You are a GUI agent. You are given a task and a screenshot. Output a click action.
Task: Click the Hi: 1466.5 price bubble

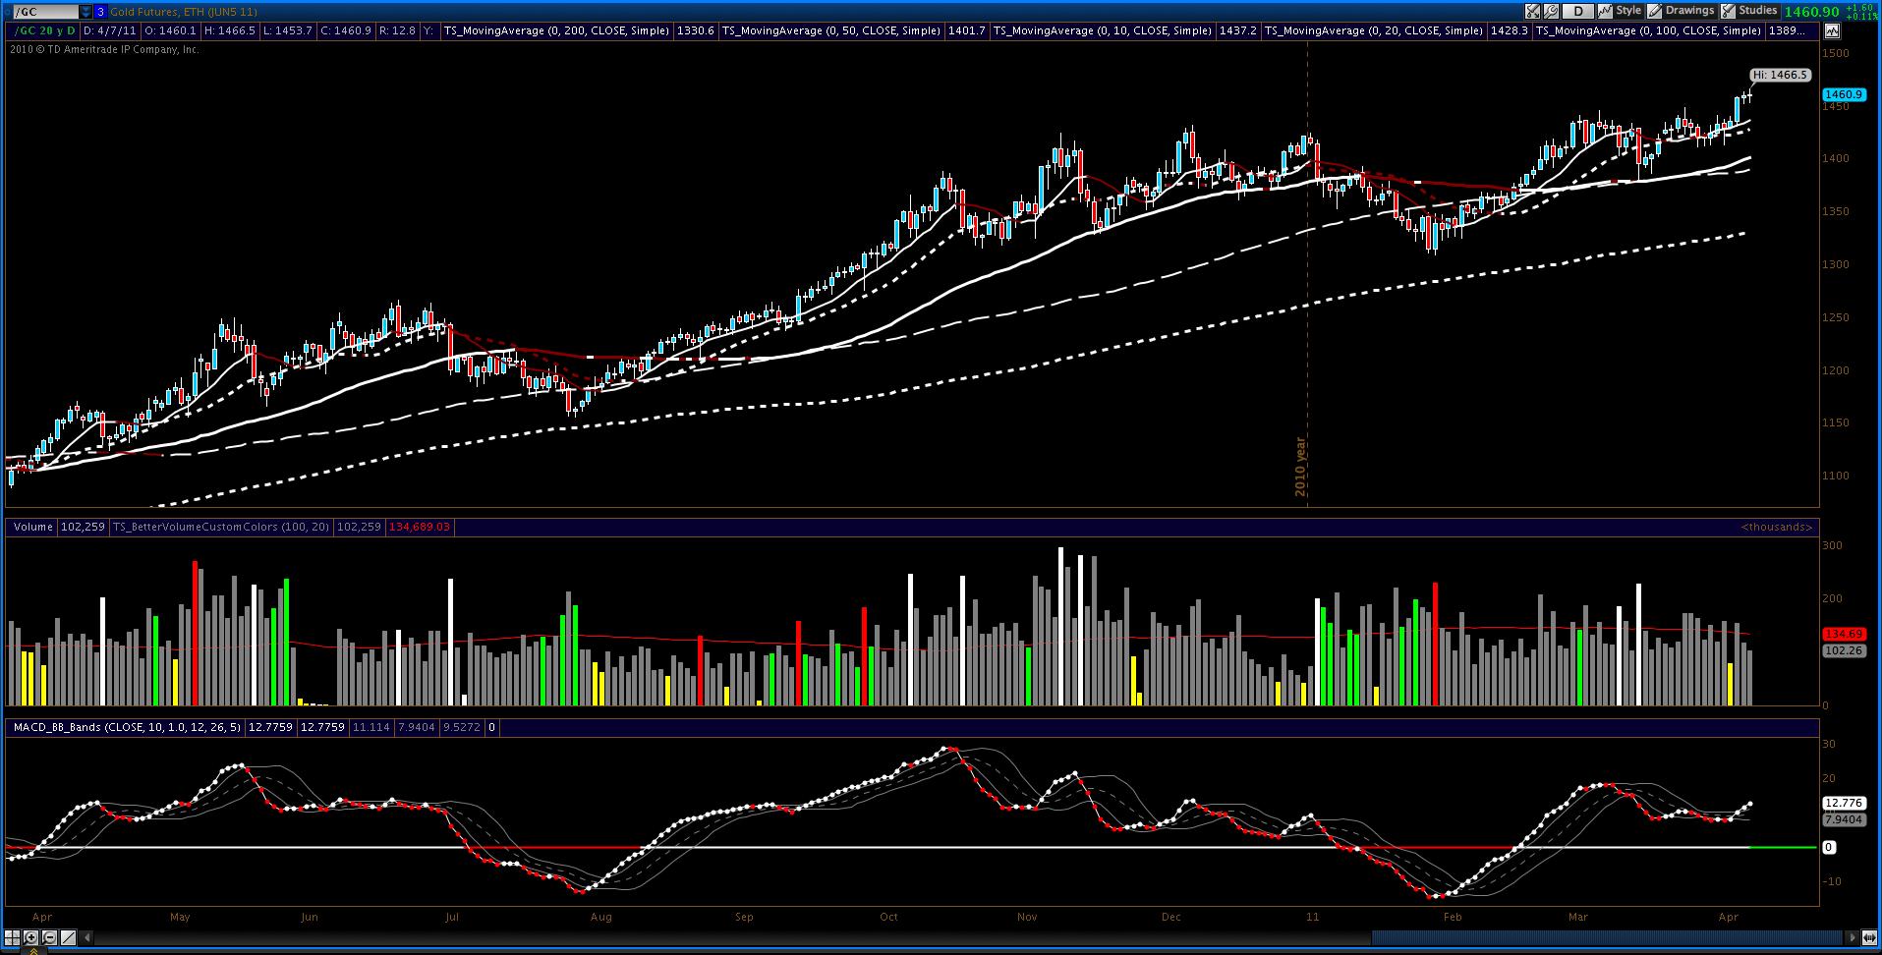tap(1781, 75)
